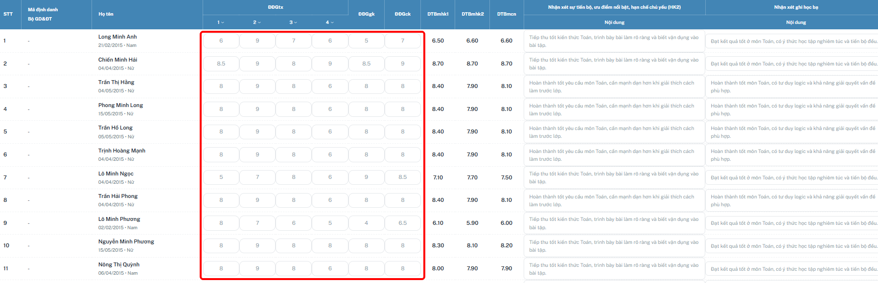Click Lò Minh Phương's ĐTBmhk2 value 5.90
Viewport: 878px width, 283px height.
(472, 223)
